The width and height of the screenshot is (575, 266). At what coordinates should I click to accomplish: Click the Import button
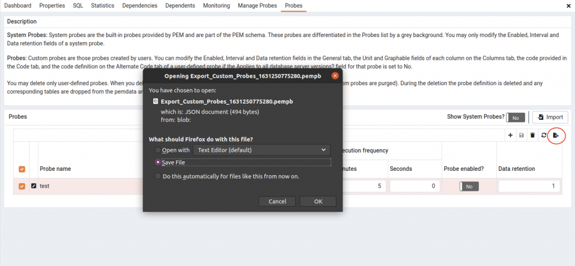(x=550, y=117)
